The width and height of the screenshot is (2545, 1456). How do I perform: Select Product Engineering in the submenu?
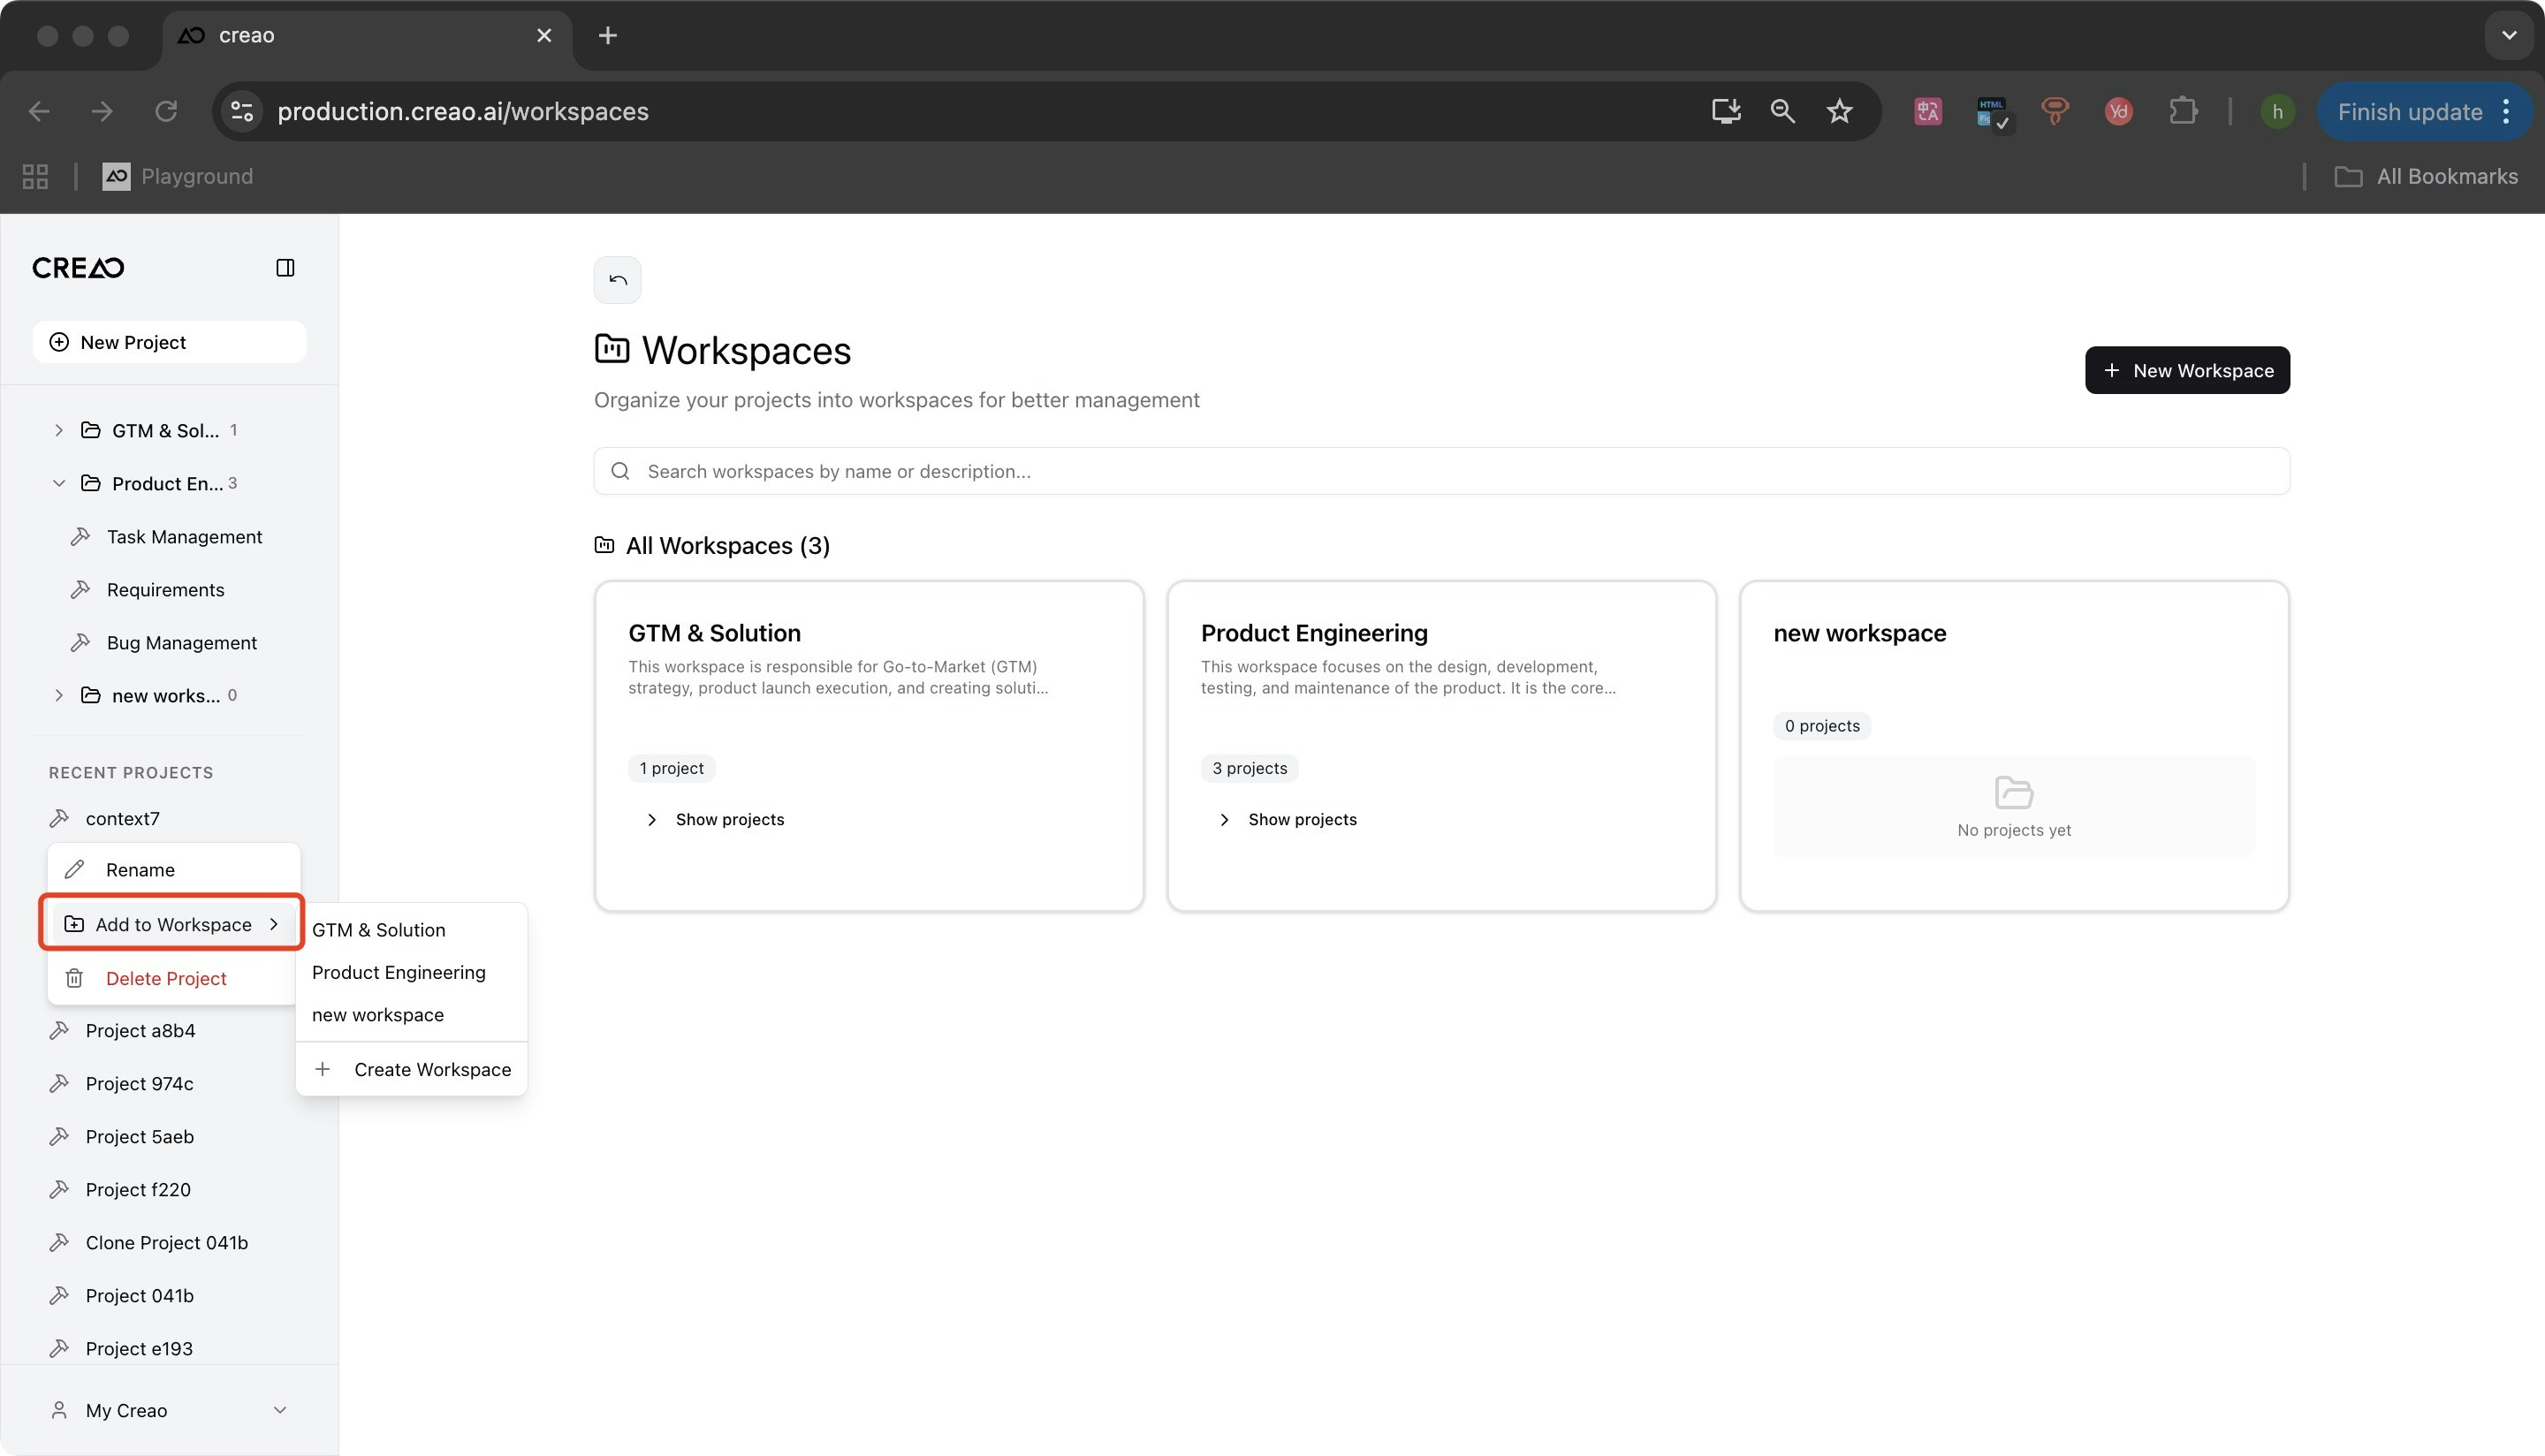pyautogui.click(x=398, y=972)
